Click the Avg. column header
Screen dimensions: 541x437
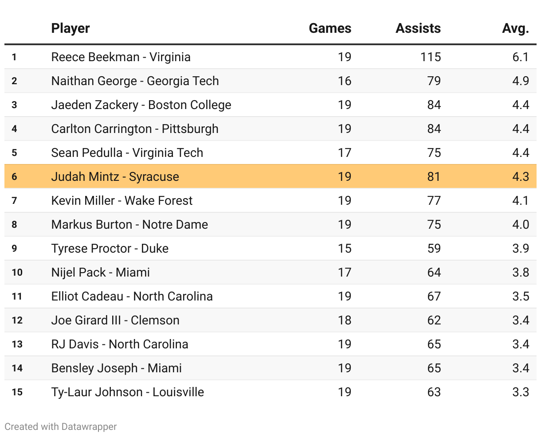[x=515, y=28]
